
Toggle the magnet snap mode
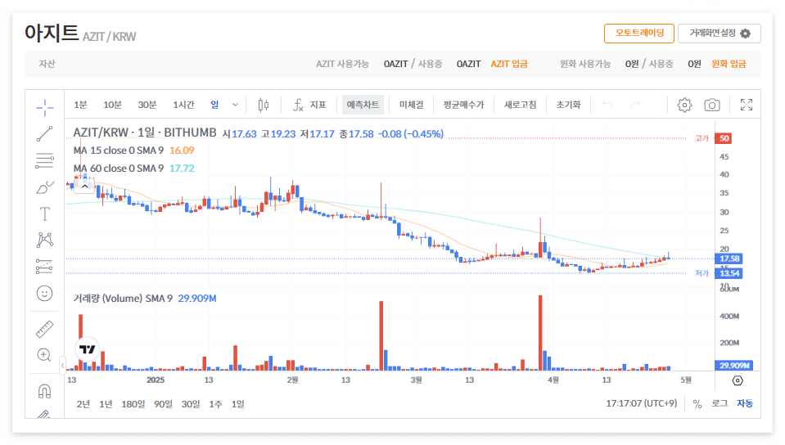coord(44,391)
